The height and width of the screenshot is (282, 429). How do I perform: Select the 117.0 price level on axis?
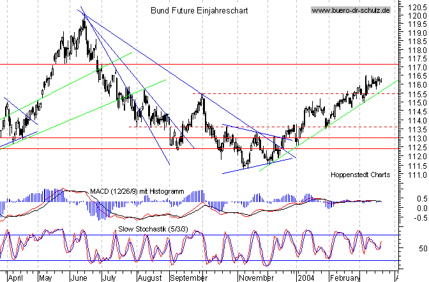click(x=416, y=67)
